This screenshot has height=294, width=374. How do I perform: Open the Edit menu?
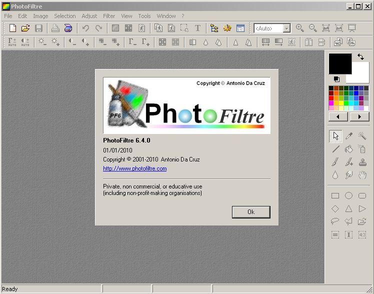[22, 16]
